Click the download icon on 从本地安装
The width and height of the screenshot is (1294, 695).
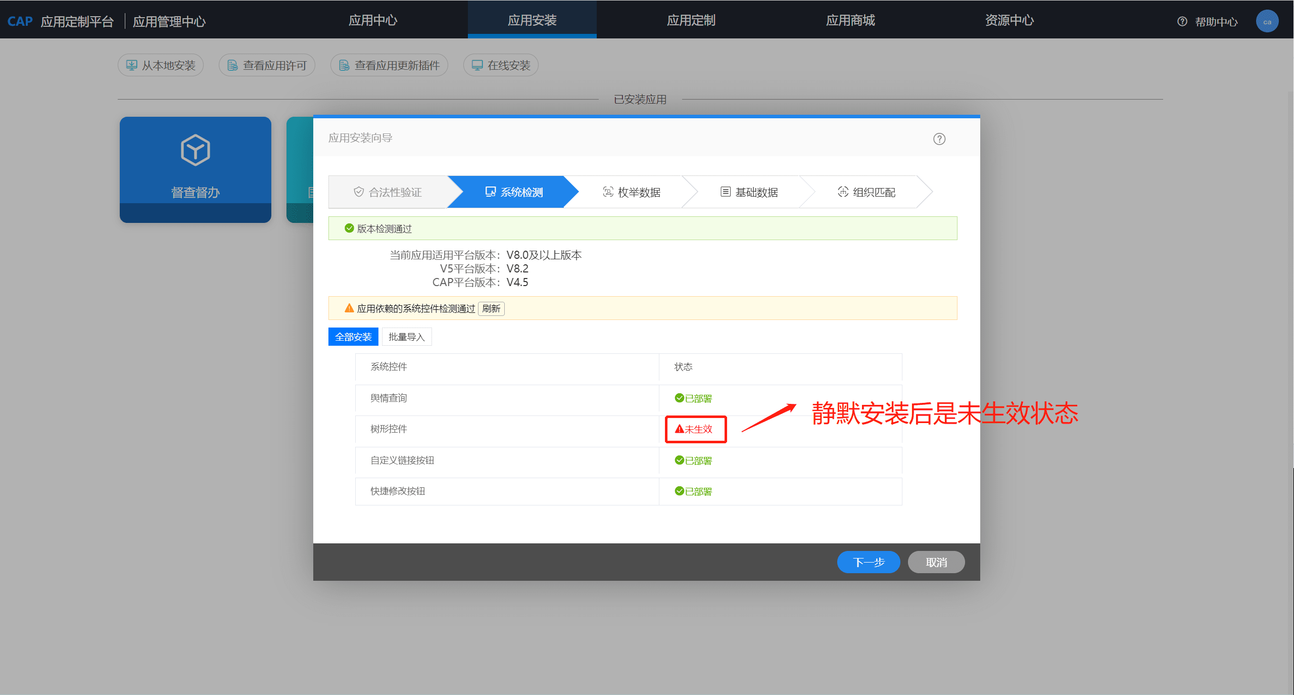131,65
